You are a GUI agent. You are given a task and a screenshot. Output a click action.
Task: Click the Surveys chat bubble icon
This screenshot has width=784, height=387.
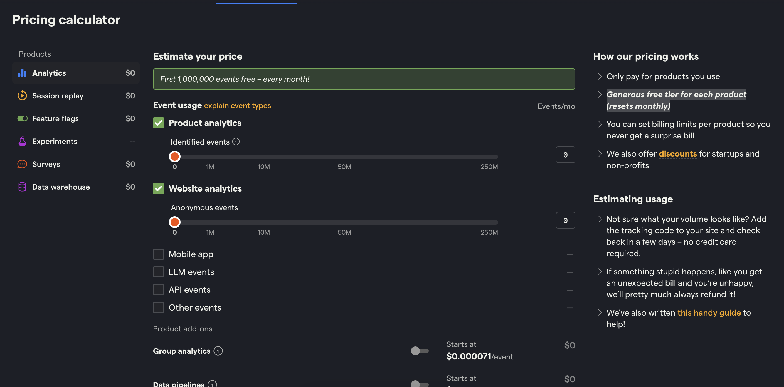click(23, 164)
